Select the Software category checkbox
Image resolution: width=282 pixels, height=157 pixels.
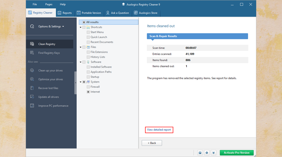click(x=84, y=62)
